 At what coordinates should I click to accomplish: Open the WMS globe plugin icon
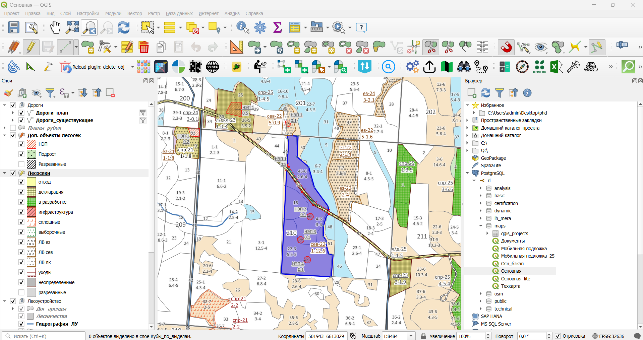pyautogui.click(x=213, y=67)
